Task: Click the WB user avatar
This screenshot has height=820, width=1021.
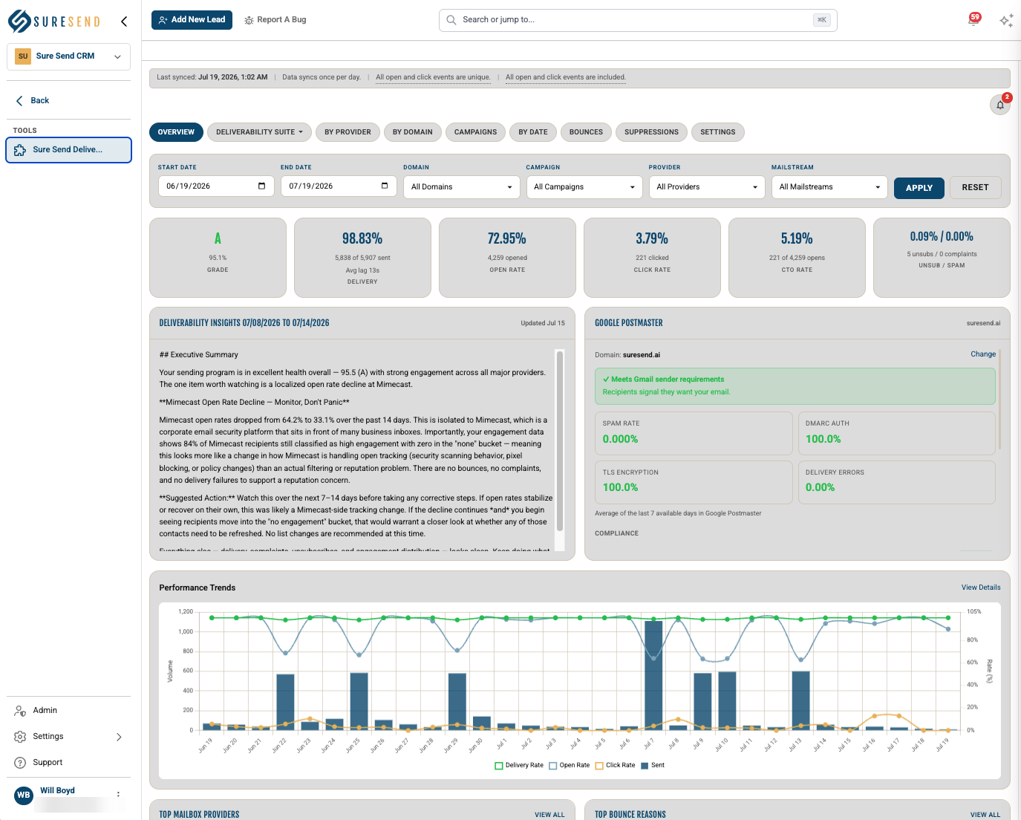Action: (x=24, y=795)
